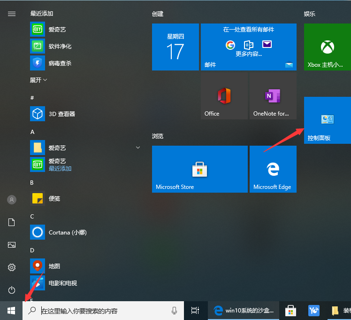
Task: Open Cortana (小娜) from app list
Action: point(67,232)
